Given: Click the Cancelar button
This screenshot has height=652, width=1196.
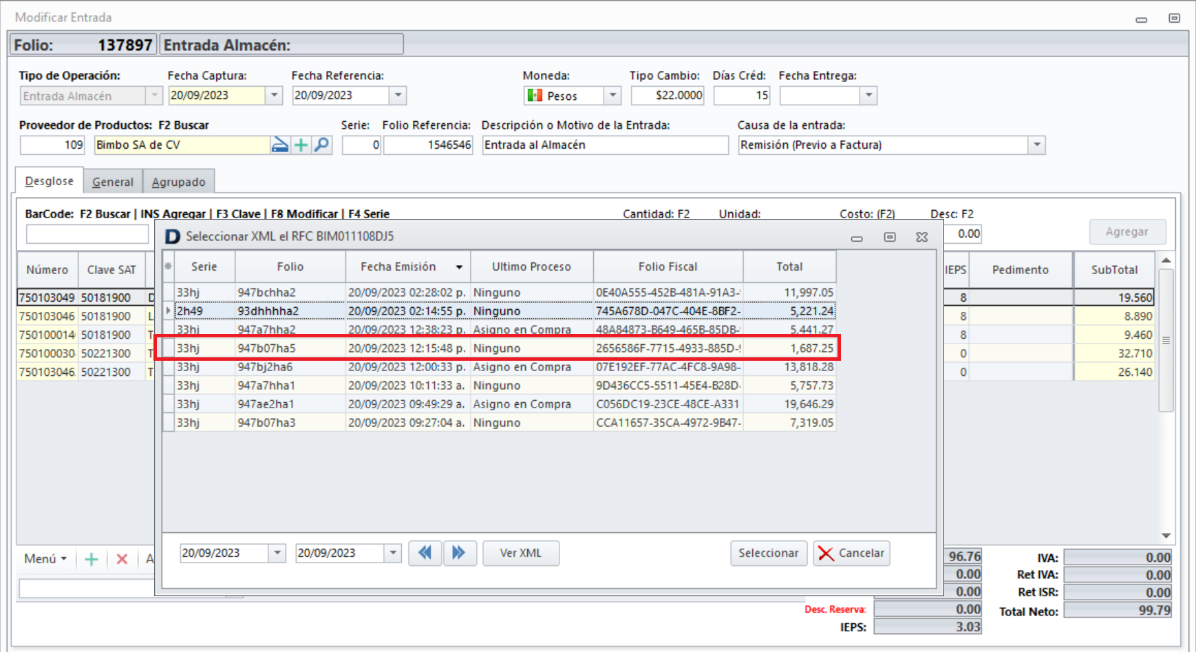Looking at the screenshot, I should [851, 553].
